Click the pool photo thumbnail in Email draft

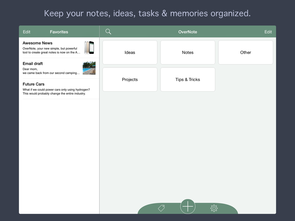coord(89,68)
